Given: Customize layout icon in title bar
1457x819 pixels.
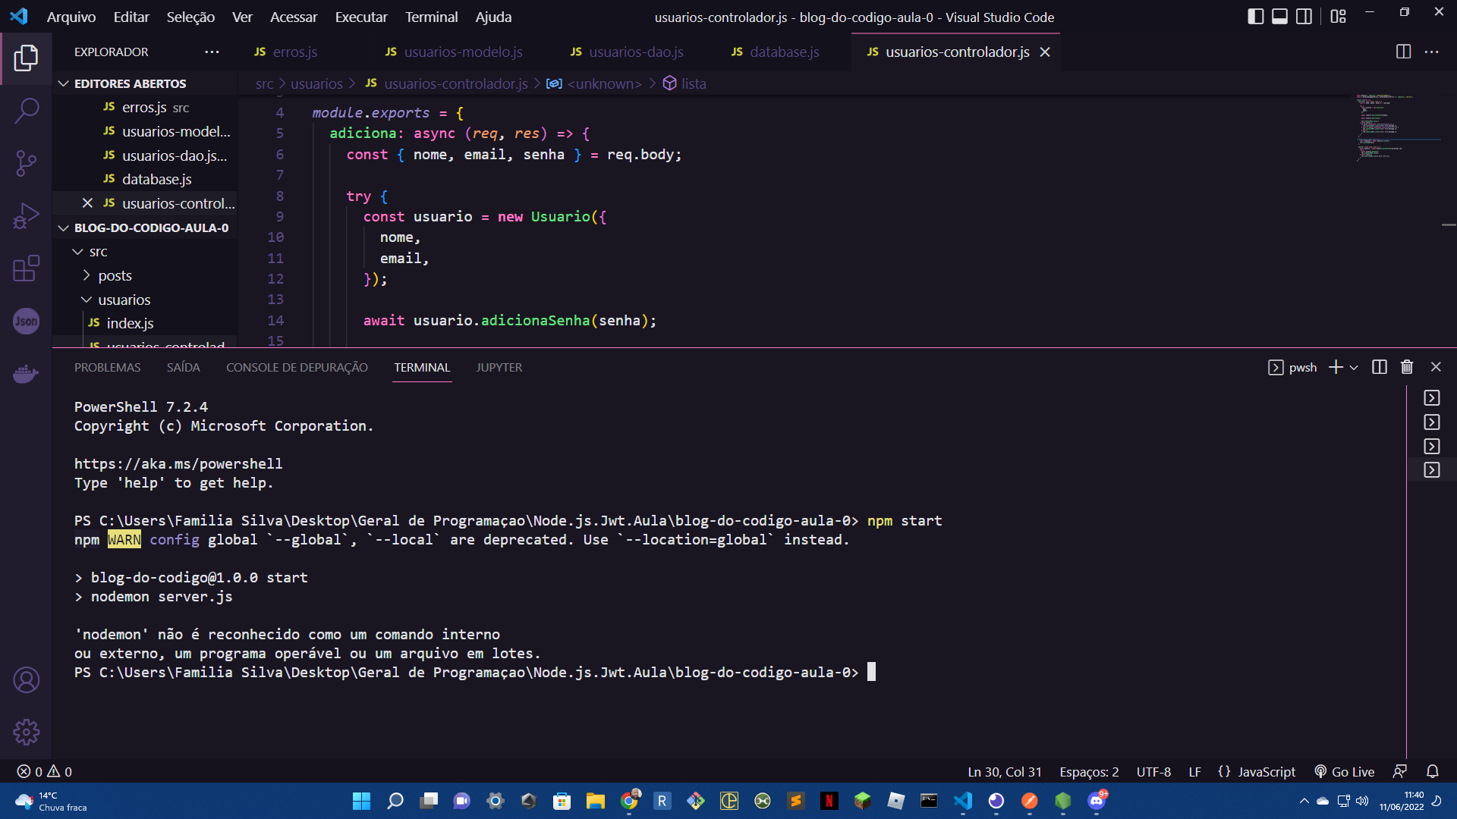Looking at the screenshot, I should click(1339, 17).
